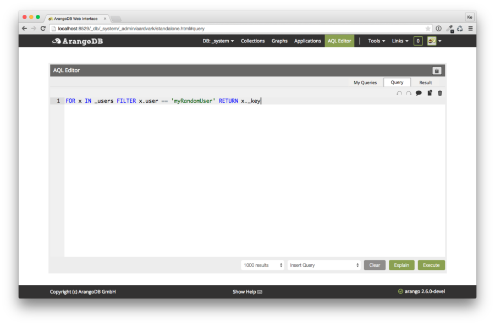The image size is (495, 325).
Task: Go to Collections
Action: pyautogui.click(x=252, y=41)
